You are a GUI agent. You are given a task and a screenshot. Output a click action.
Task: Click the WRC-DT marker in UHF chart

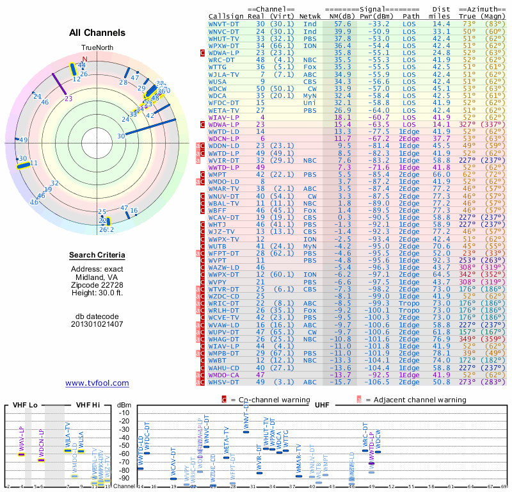(x=365, y=450)
